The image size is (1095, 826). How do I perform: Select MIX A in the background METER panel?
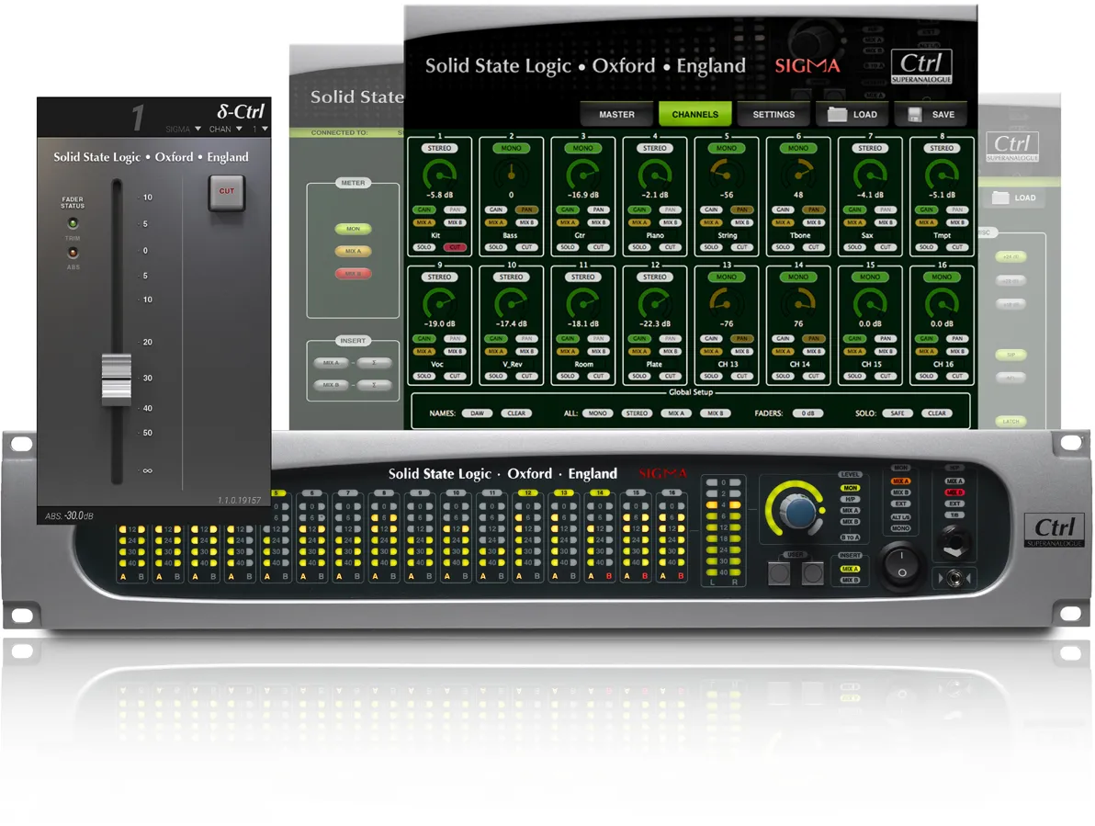pyautogui.click(x=354, y=252)
